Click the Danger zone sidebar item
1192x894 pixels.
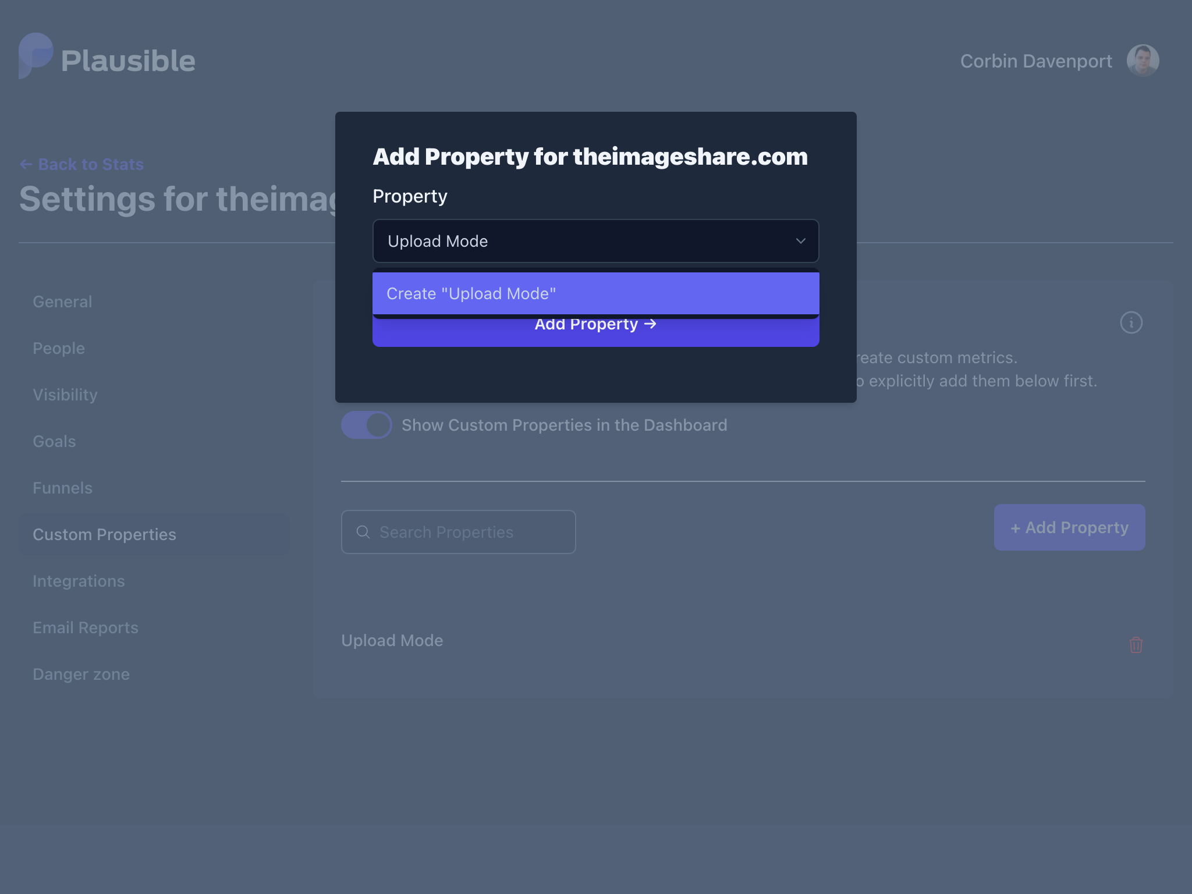81,673
